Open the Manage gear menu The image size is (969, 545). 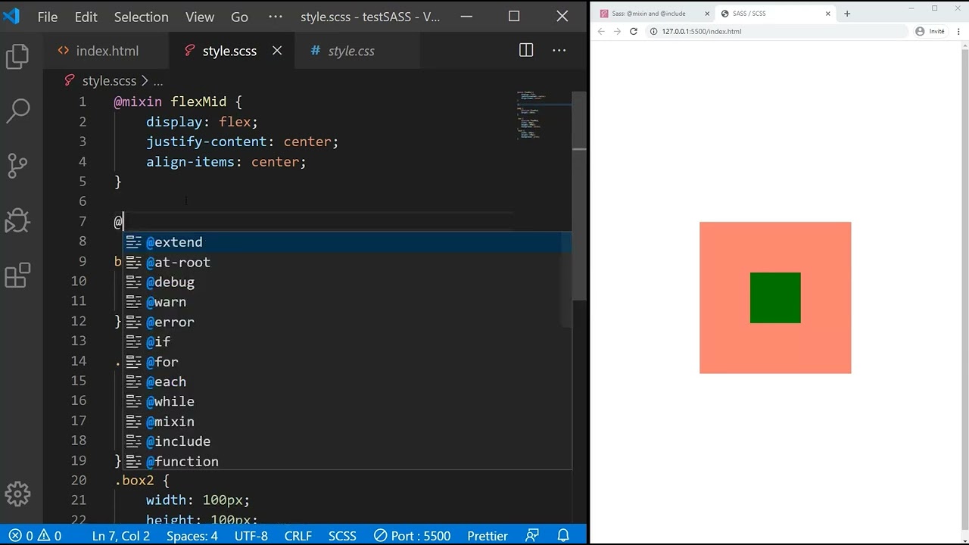[17, 494]
